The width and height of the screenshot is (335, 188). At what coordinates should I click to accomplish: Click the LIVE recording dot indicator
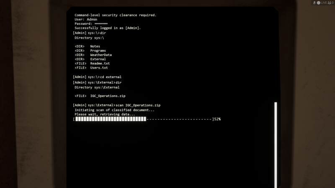[x=318, y=3]
